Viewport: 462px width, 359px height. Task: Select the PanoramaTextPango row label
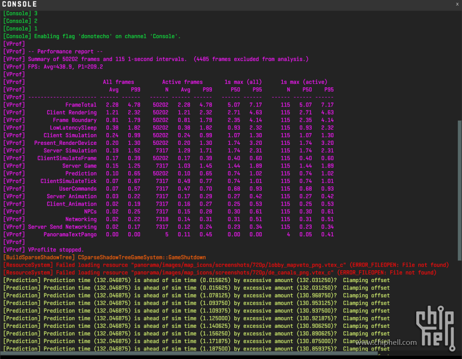[70, 234]
